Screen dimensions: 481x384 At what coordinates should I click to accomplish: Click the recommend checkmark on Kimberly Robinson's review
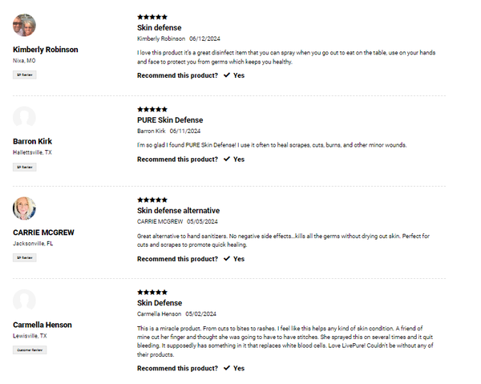coord(227,75)
